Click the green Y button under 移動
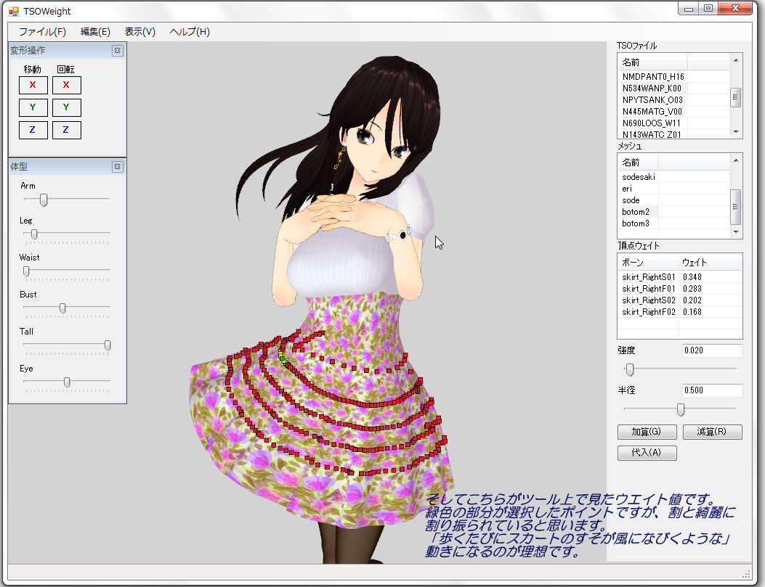 (x=33, y=107)
